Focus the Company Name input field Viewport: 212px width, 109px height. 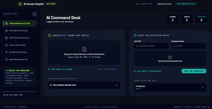click(x=189, y=46)
